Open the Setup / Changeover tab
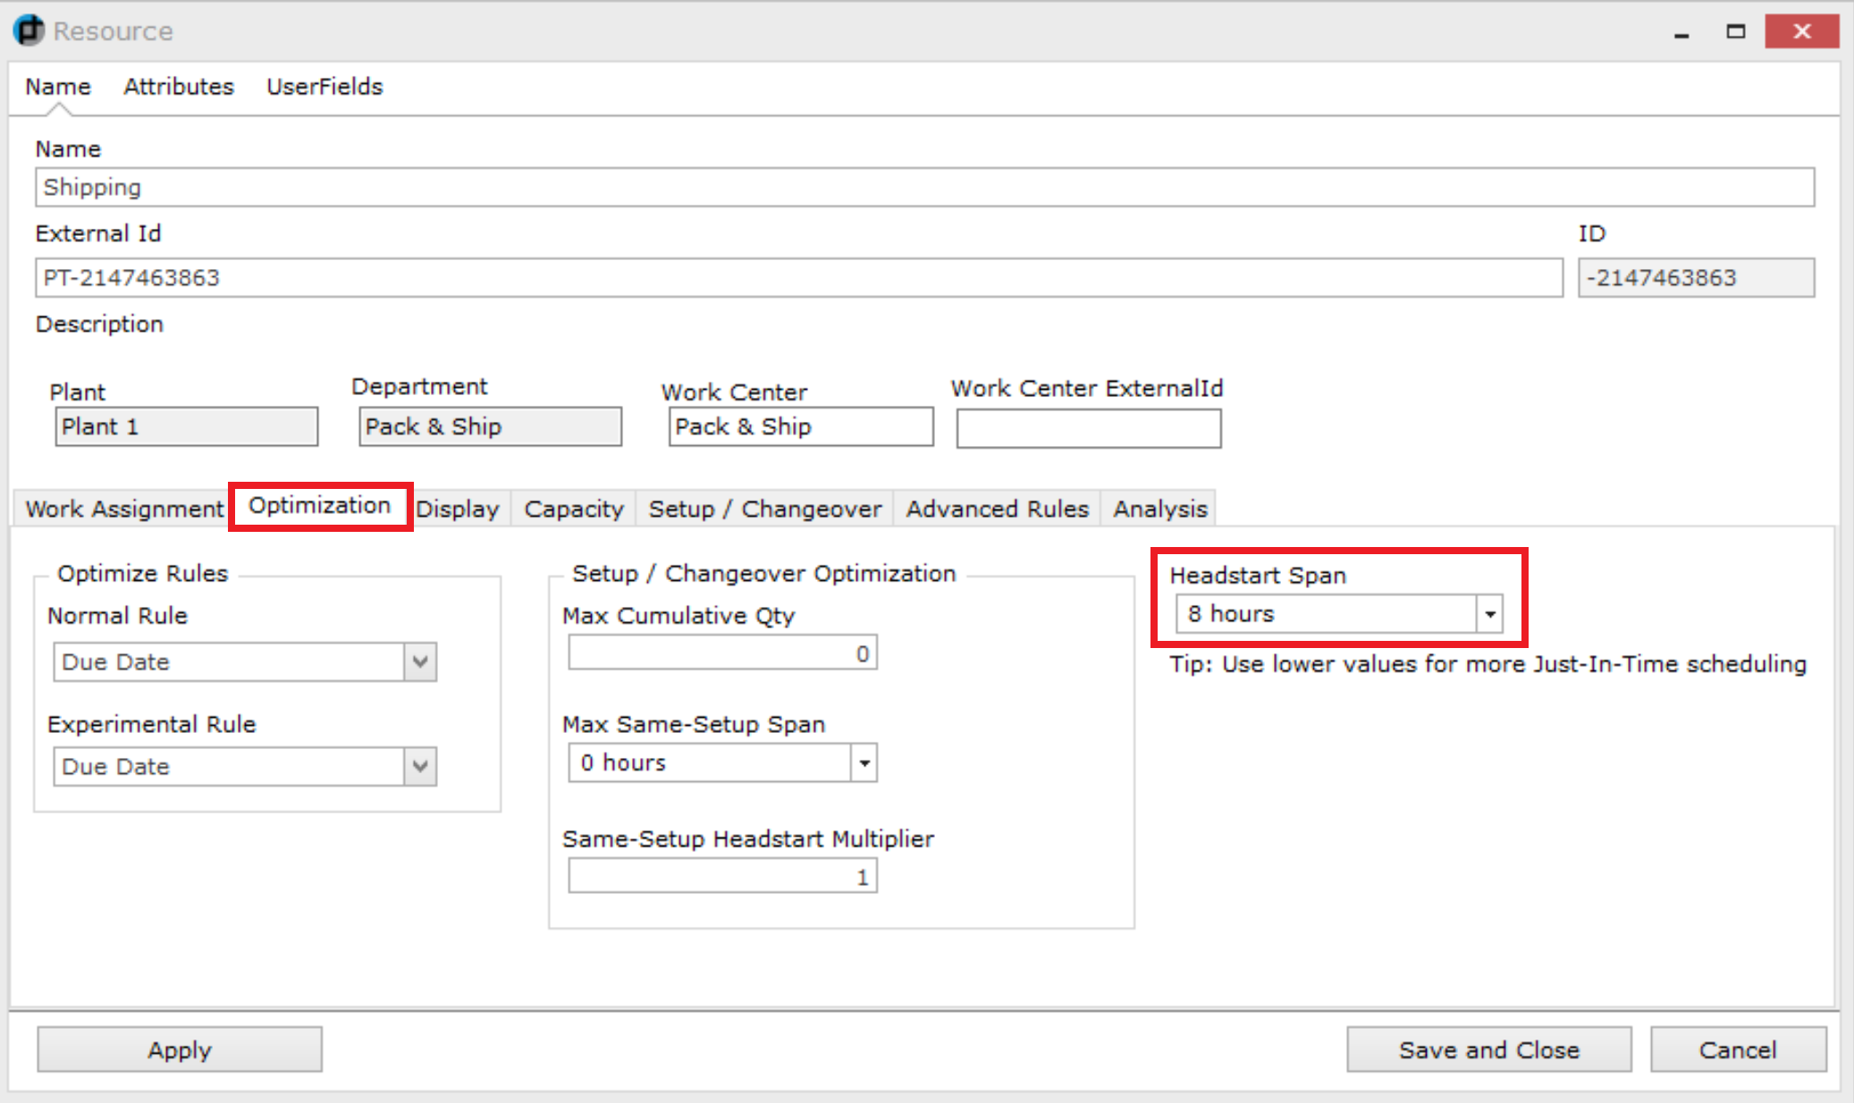The height and width of the screenshot is (1103, 1854). click(x=765, y=509)
